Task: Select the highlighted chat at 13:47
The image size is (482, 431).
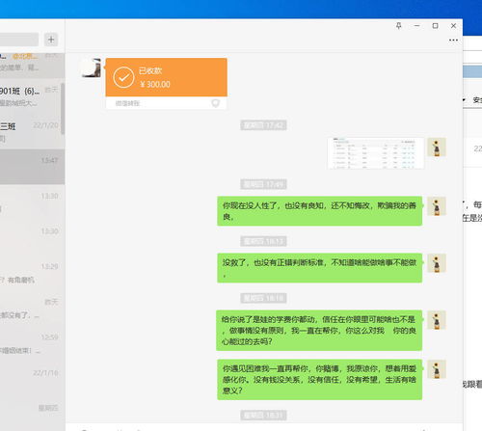Action: (32, 167)
